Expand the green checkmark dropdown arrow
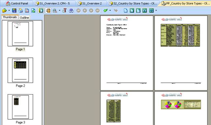211x125 pixels. pos(110,10)
